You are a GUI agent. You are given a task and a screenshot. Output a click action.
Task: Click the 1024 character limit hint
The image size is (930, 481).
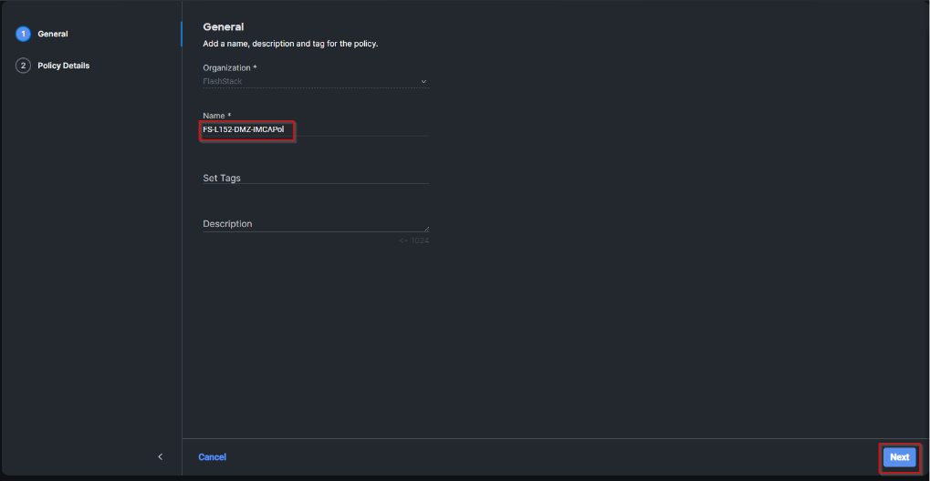(414, 240)
